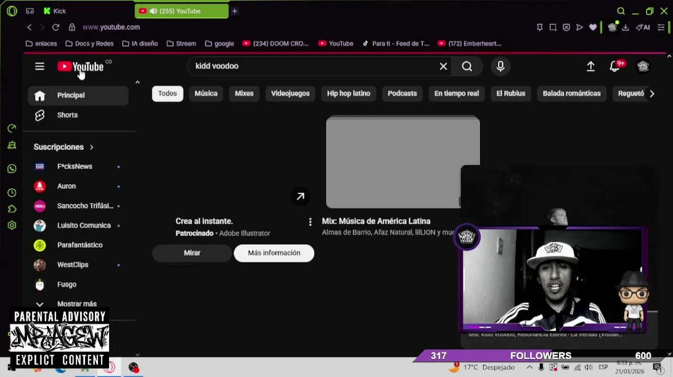Image resolution: width=673 pixels, height=377 pixels.
Task: Open F*cksNews subscription channel
Action: [x=78, y=167]
